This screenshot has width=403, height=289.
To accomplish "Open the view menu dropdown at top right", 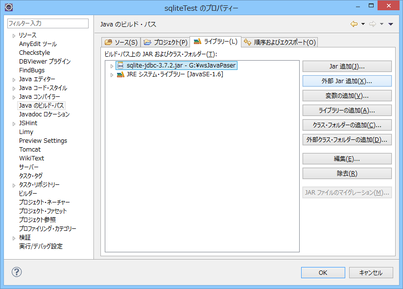I will (391, 23).
